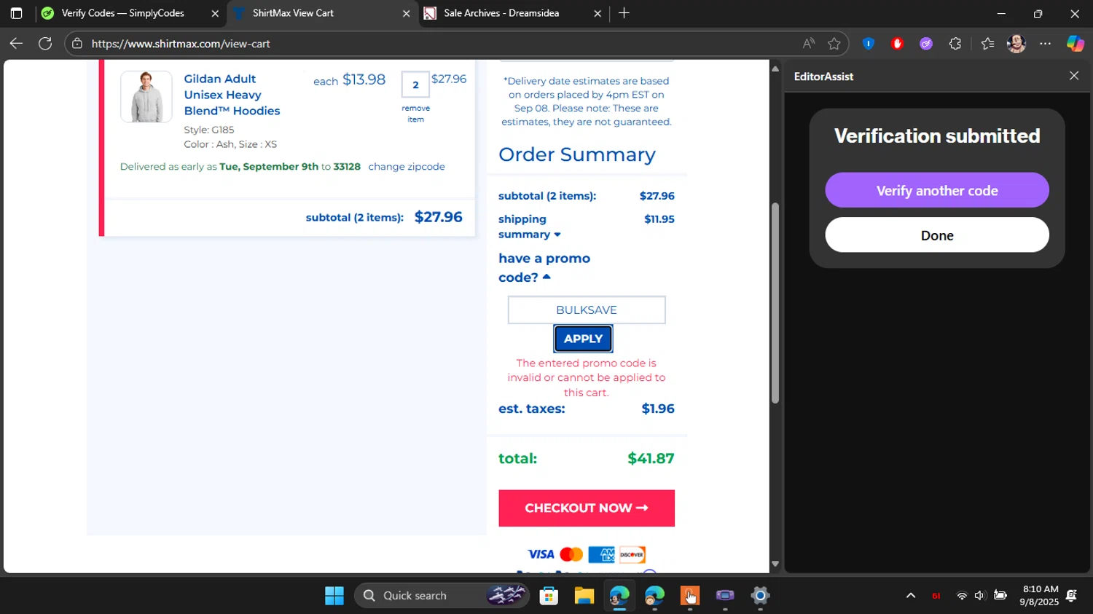Viewport: 1093px width, 614px height.
Task: Switch to Sale Archives Dreamsidea tab
Action: (x=514, y=13)
